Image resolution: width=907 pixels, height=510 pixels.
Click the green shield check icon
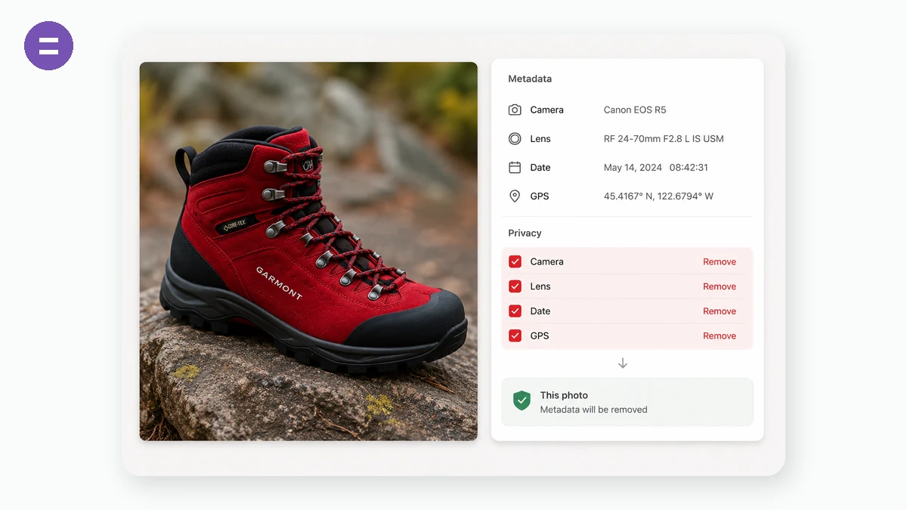tap(522, 401)
